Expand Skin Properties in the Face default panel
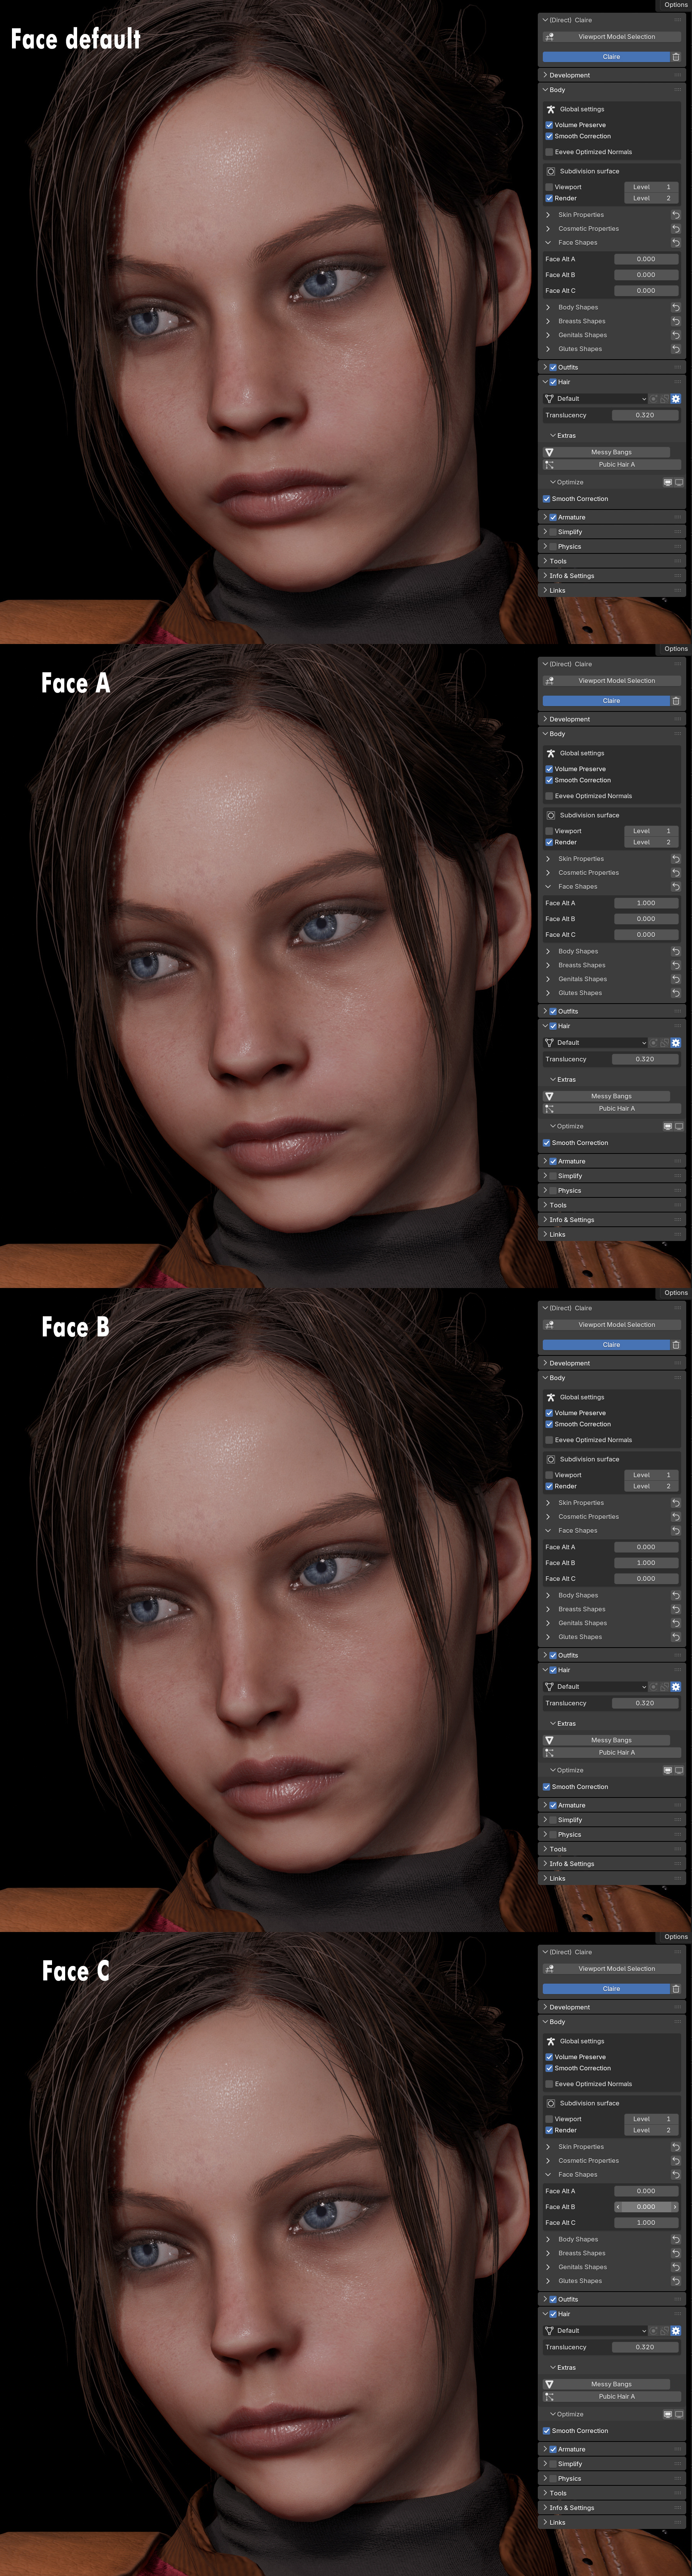Viewport: 692px width, 2576px height. tap(548, 215)
